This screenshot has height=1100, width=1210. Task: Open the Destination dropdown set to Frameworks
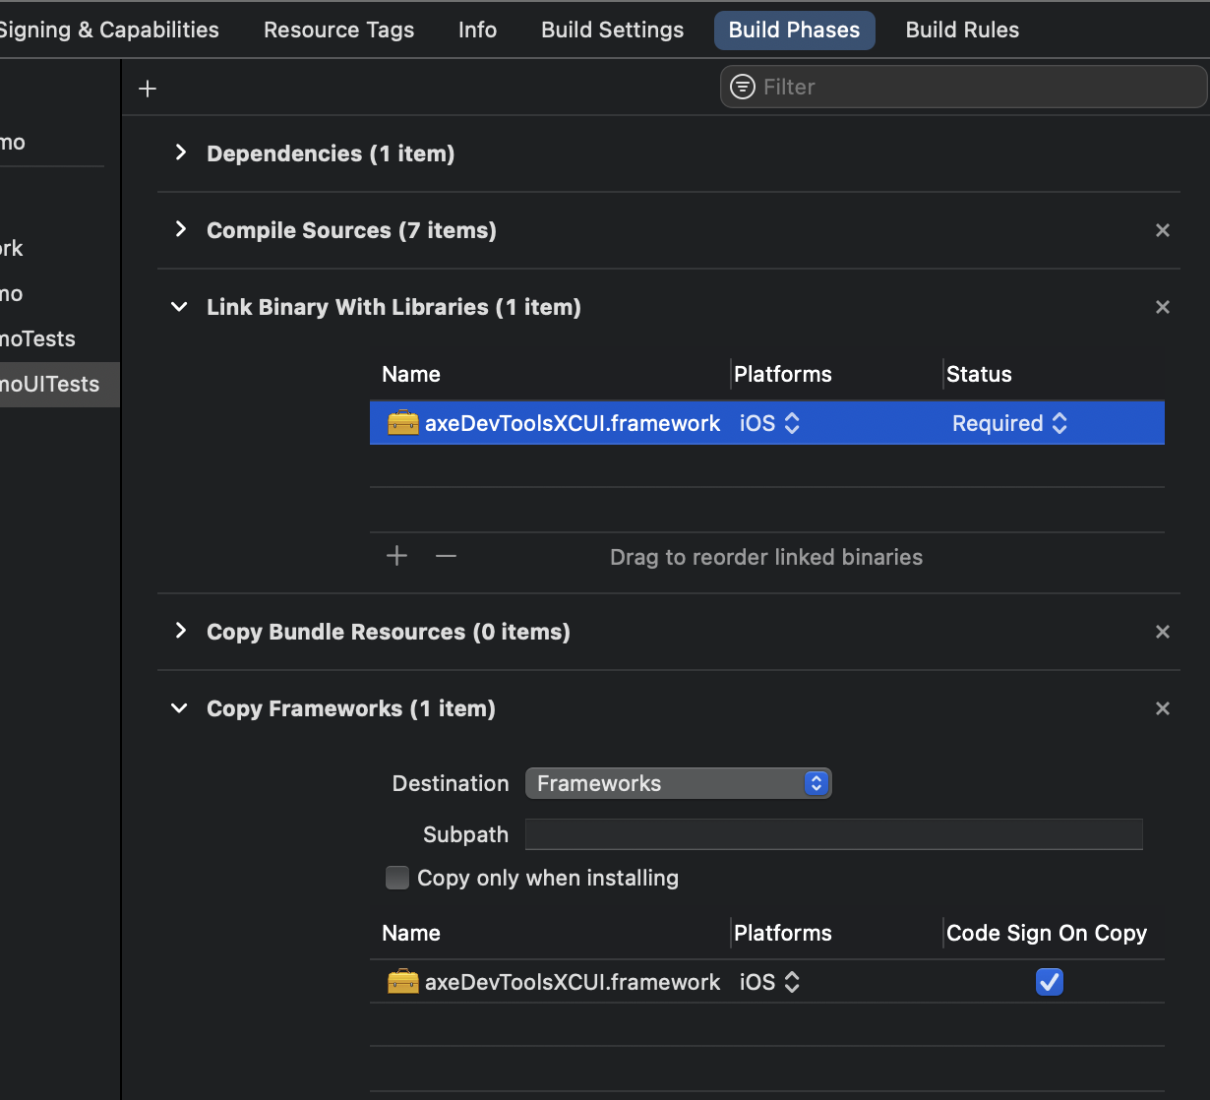(x=678, y=783)
